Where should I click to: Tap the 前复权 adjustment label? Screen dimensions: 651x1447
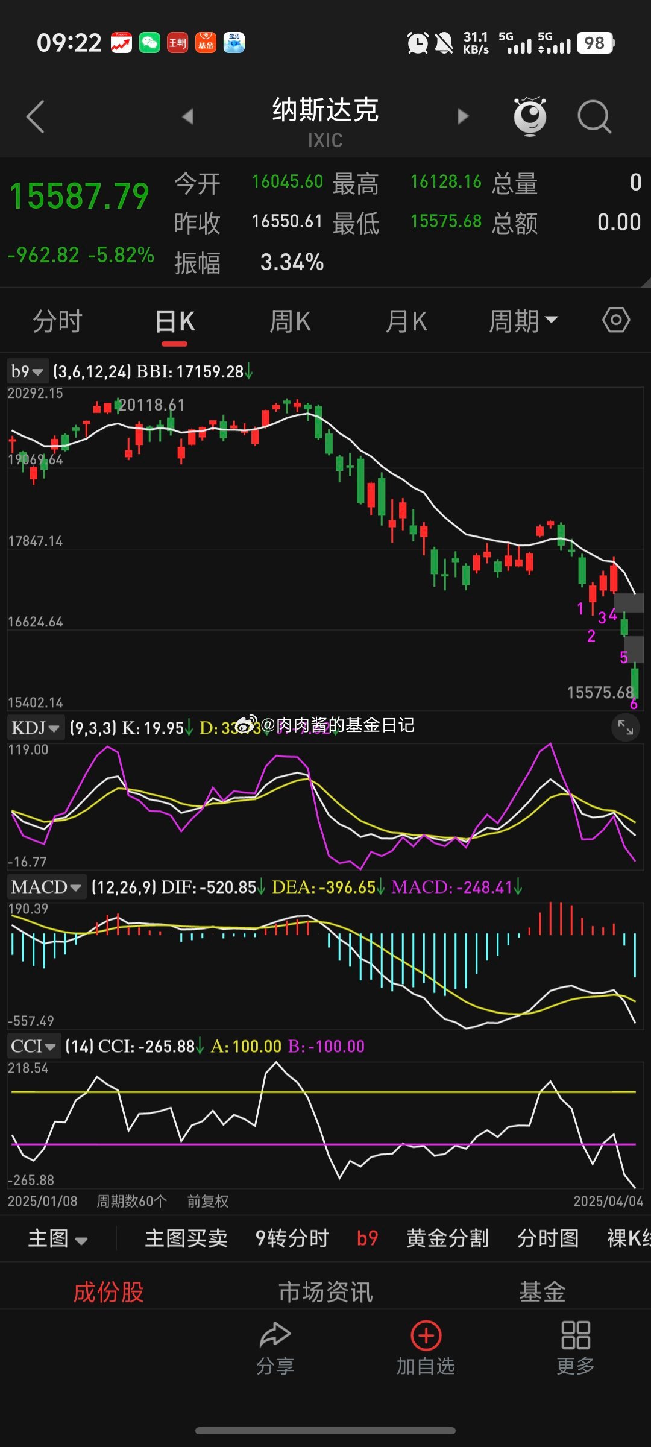coord(208,1201)
